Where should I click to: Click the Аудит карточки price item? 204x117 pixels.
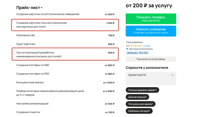click(65, 44)
